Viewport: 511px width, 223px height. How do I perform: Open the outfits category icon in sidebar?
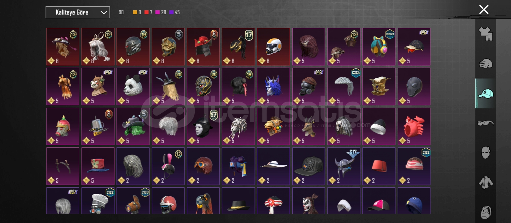coord(485,34)
